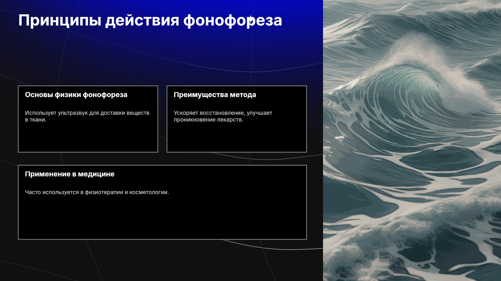Click the heading 'Применение в медицине'
Image resolution: width=501 pixels, height=281 pixels.
point(70,174)
